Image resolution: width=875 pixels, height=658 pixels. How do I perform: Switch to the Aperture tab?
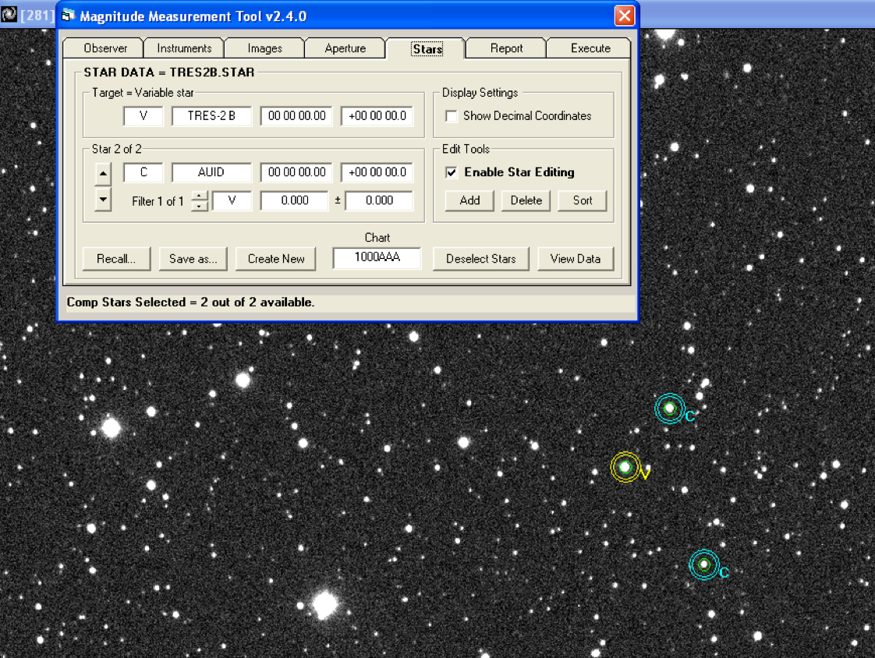point(345,48)
